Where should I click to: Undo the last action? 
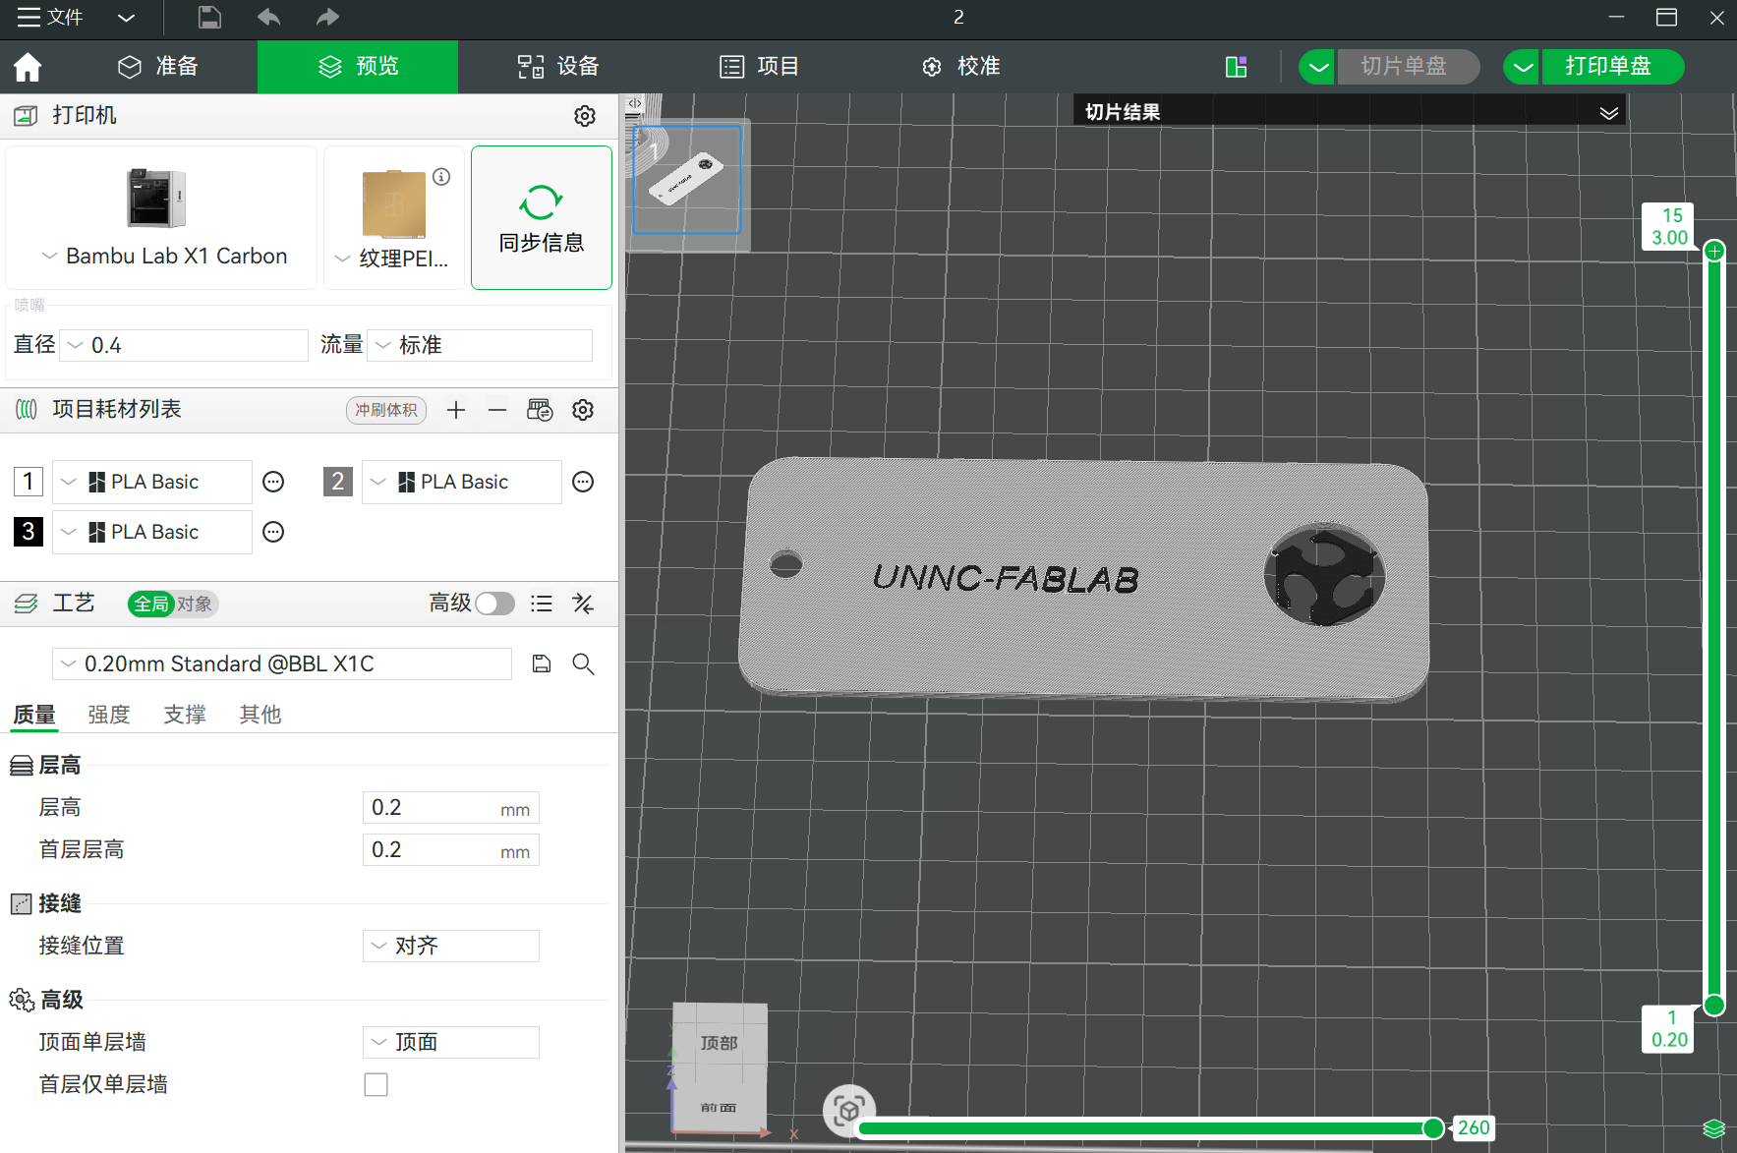(268, 17)
